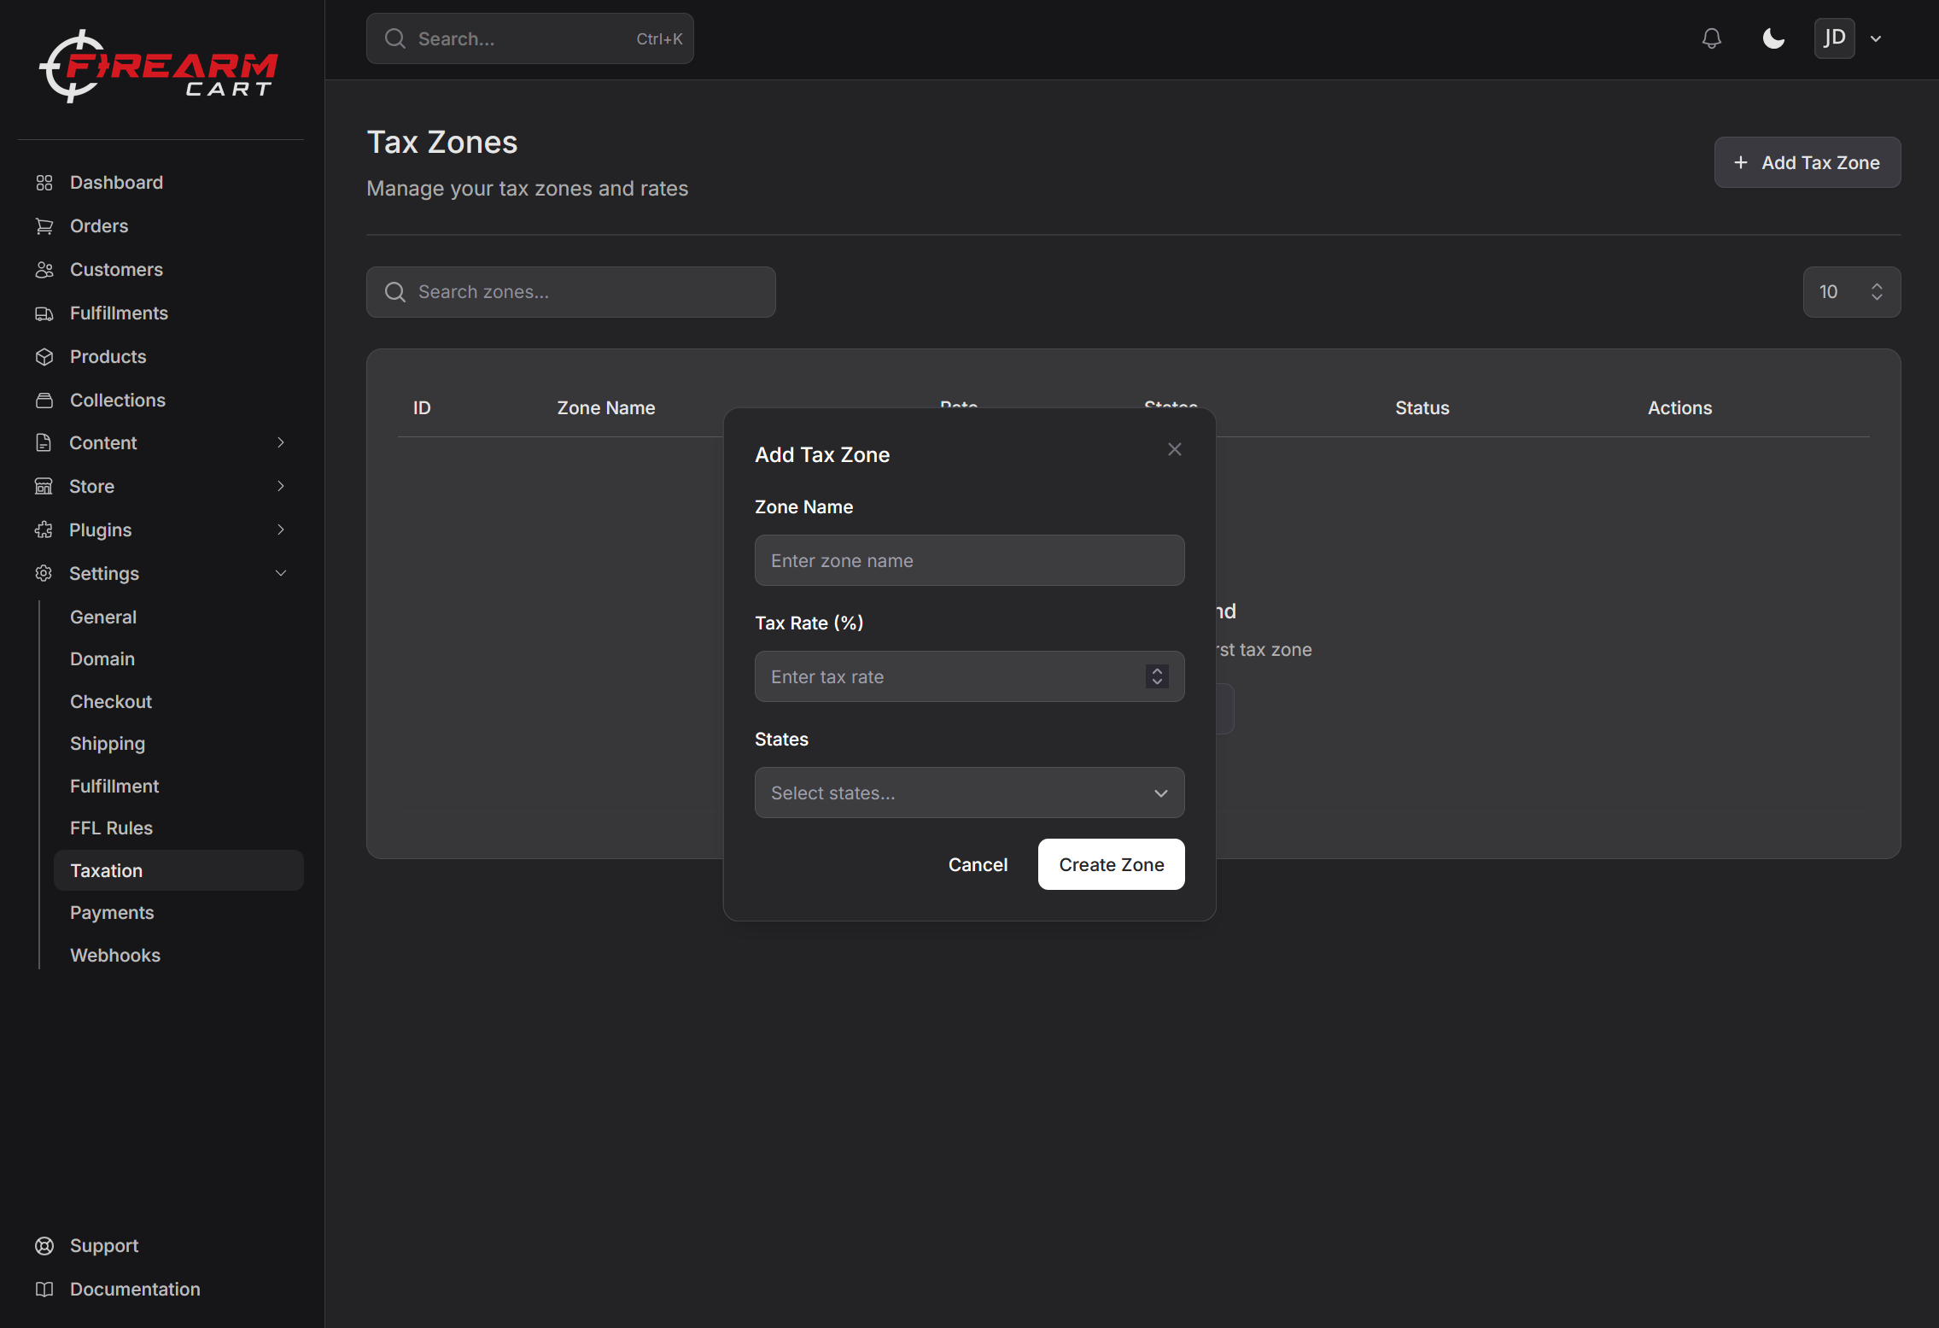Image resolution: width=1939 pixels, height=1328 pixels.
Task: Click the JD user avatar
Action: (x=1834, y=38)
